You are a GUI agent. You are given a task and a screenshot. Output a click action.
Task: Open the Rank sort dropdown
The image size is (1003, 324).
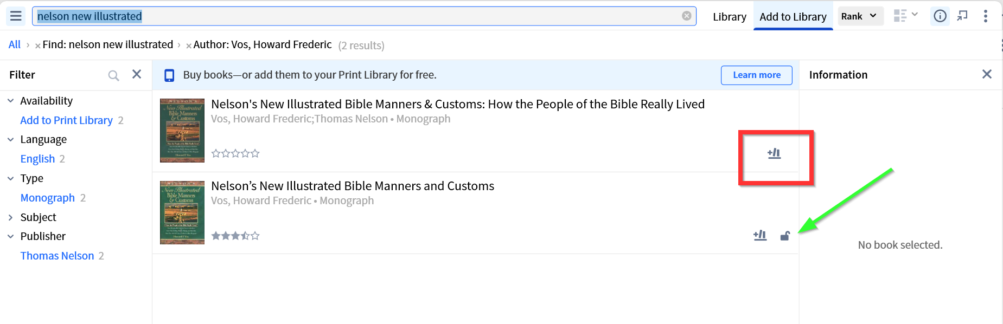pyautogui.click(x=860, y=16)
